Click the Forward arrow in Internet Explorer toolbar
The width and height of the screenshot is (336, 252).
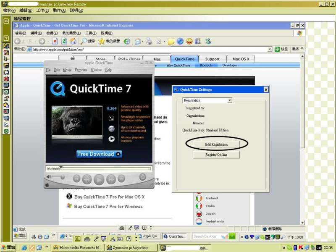tap(42, 41)
